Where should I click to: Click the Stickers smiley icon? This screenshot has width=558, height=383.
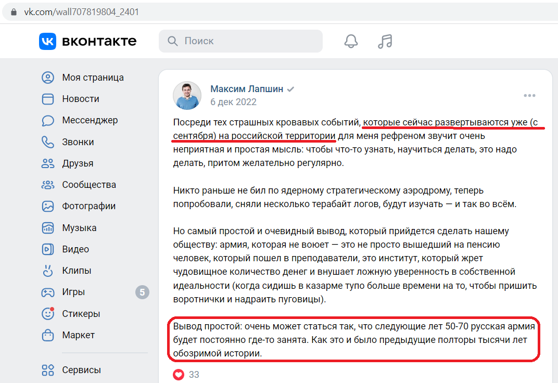[48, 314]
